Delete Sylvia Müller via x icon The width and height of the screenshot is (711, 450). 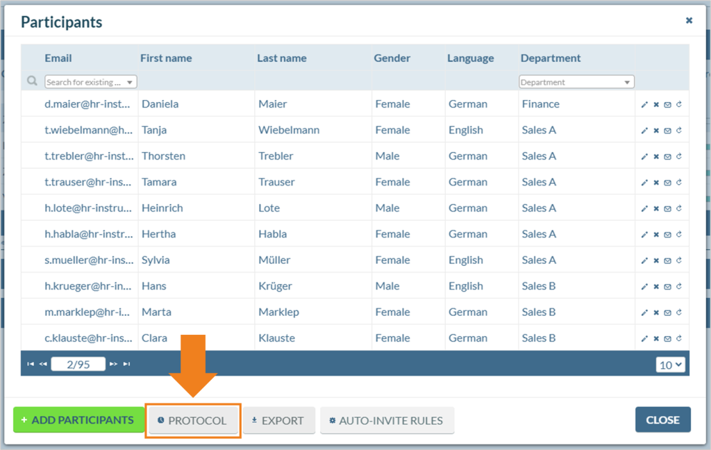656,261
